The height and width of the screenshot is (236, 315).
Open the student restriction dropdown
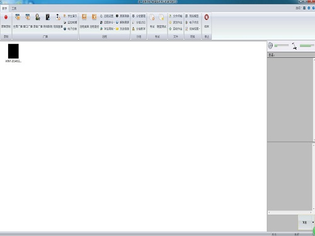[x=107, y=29]
